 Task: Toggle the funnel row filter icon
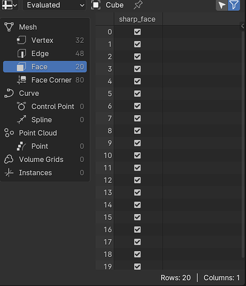click(x=234, y=5)
